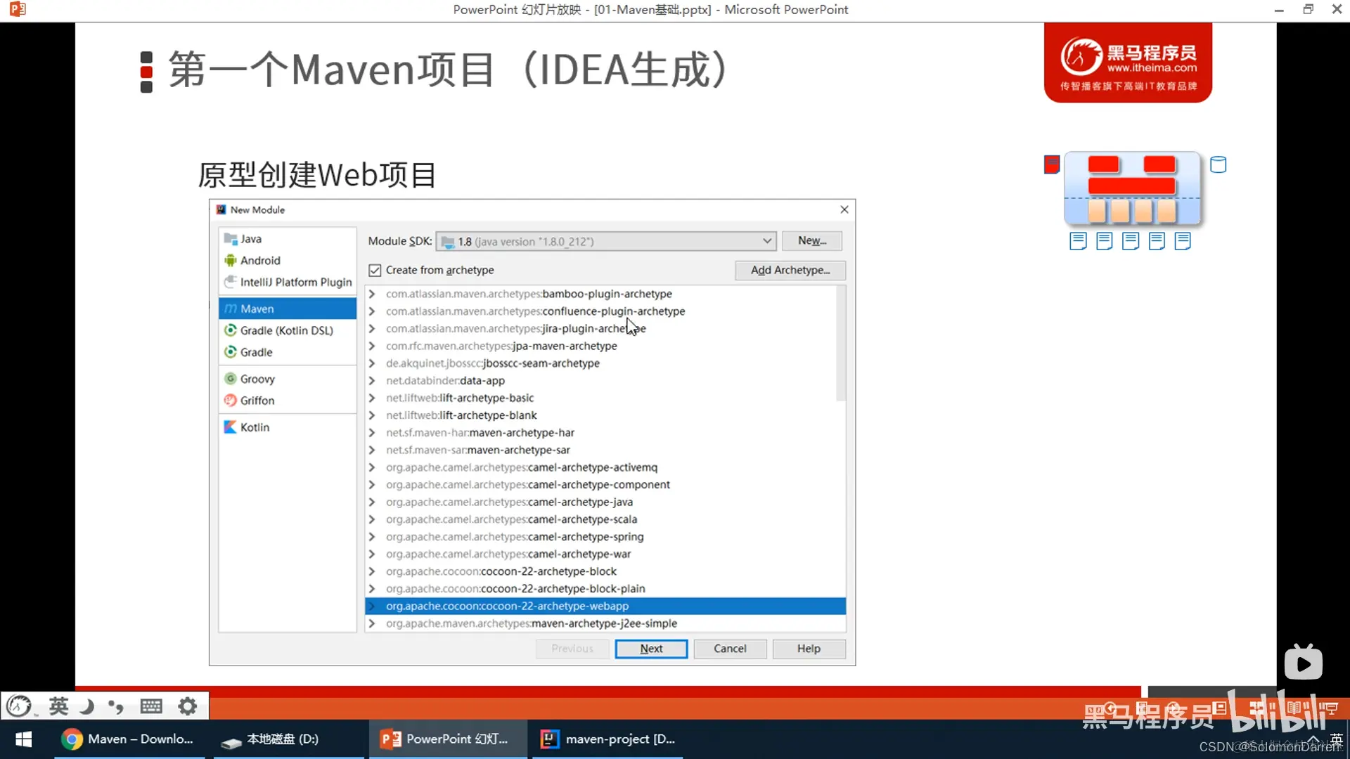Open the IME settings gear icon
Image resolution: width=1350 pixels, height=759 pixels.
coord(187,706)
